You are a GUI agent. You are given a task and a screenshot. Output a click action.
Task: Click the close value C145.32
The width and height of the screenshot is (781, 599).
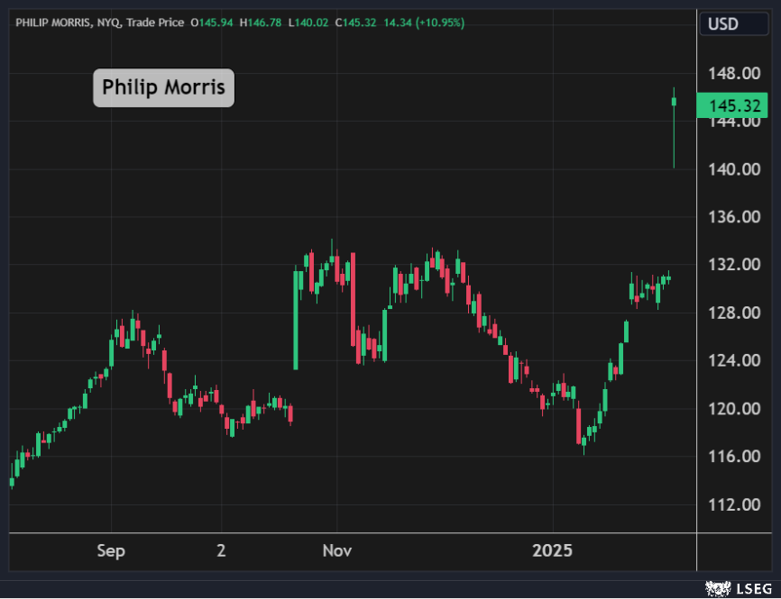[355, 23]
